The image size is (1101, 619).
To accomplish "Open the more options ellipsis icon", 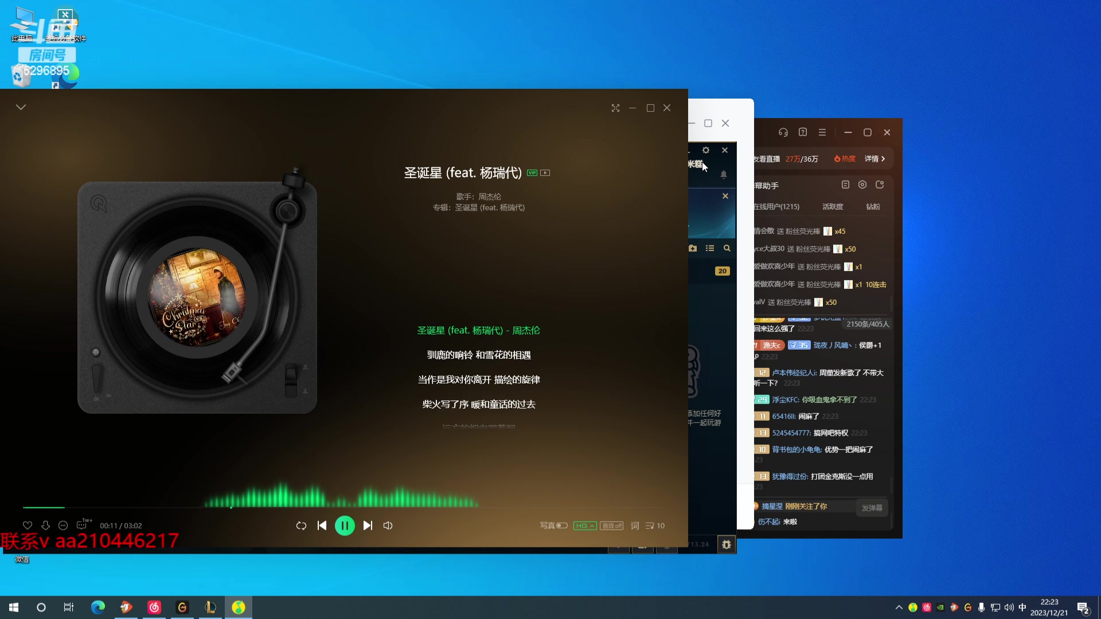I will point(63,526).
